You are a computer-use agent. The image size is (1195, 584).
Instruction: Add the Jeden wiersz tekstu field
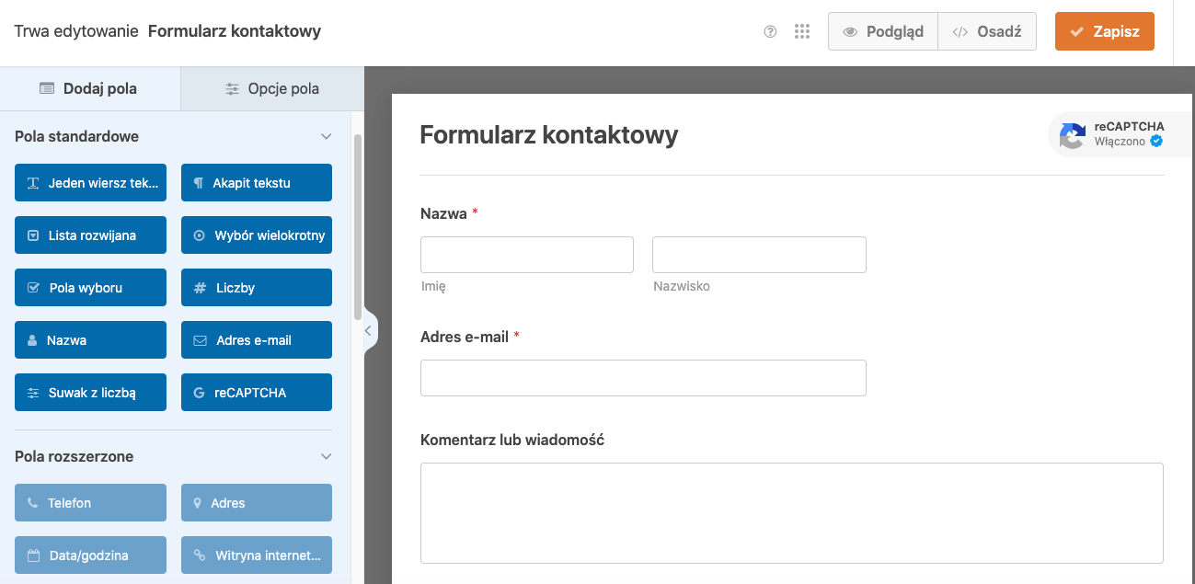[x=90, y=183]
